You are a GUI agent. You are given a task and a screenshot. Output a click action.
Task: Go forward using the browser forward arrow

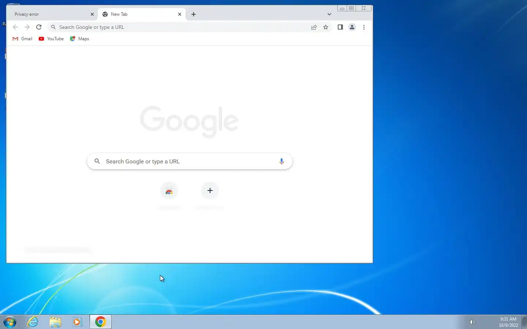click(27, 27)
